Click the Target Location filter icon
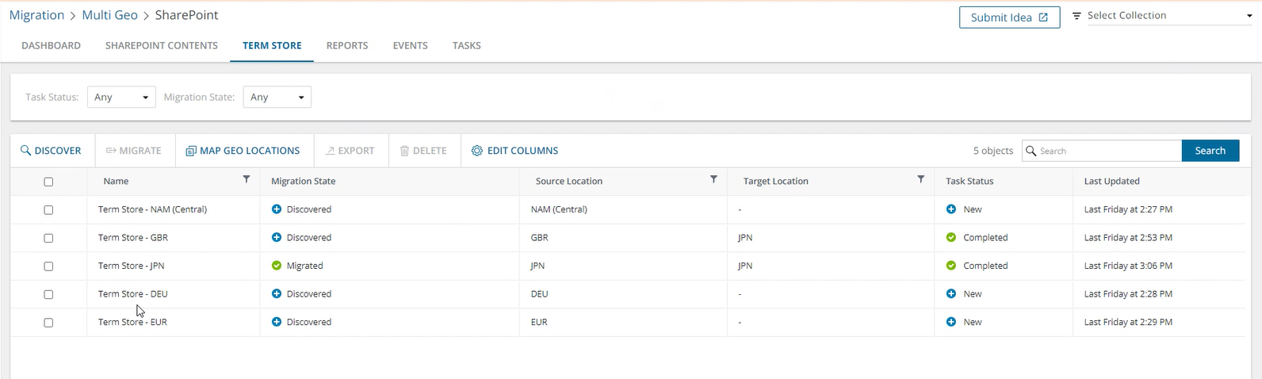Image resolution: width=1262 pixels, height=379 pixels. click(920, 180)
